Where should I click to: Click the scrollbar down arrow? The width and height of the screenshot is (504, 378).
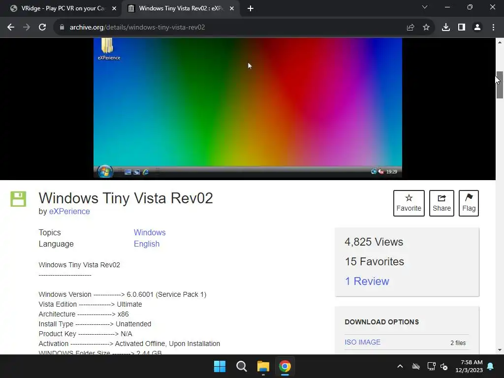point(500,350)
